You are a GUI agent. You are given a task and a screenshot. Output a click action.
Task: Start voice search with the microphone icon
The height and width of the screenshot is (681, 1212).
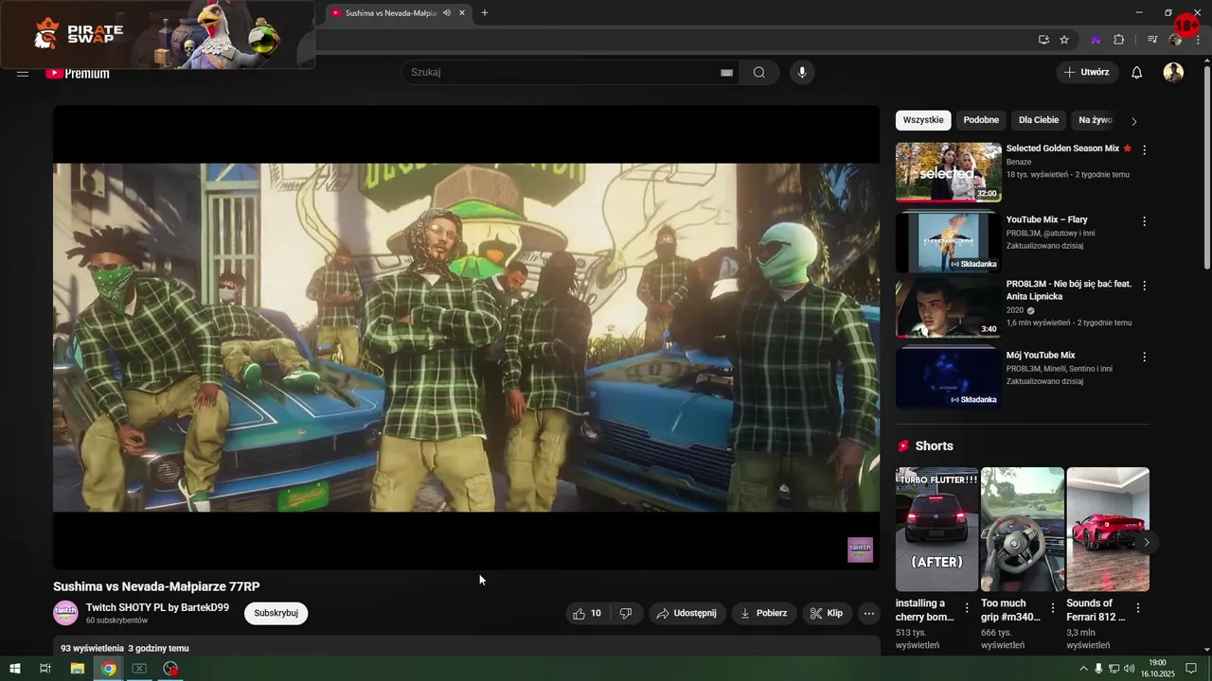tap(802, 73)
